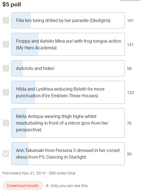Uncheck the ticked Ann Takamaki option checkbox
This screenshot has width=141, height=196.
(x=6, y=154)
